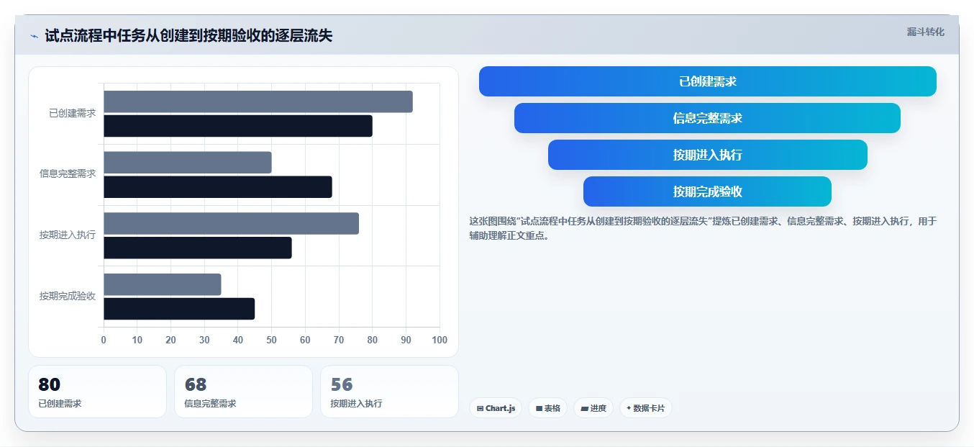Click the dark bar for 按期完成验收

179,309
